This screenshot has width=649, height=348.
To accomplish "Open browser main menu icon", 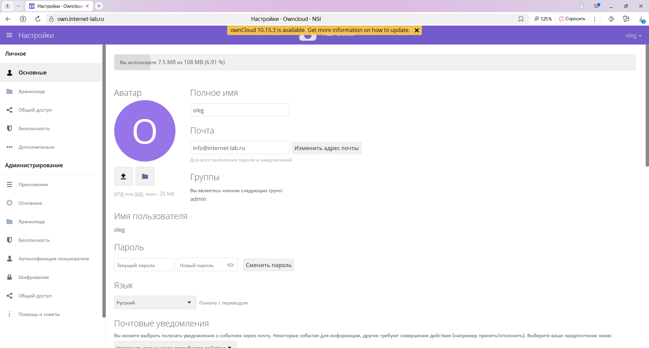I will tap(597, 6).
